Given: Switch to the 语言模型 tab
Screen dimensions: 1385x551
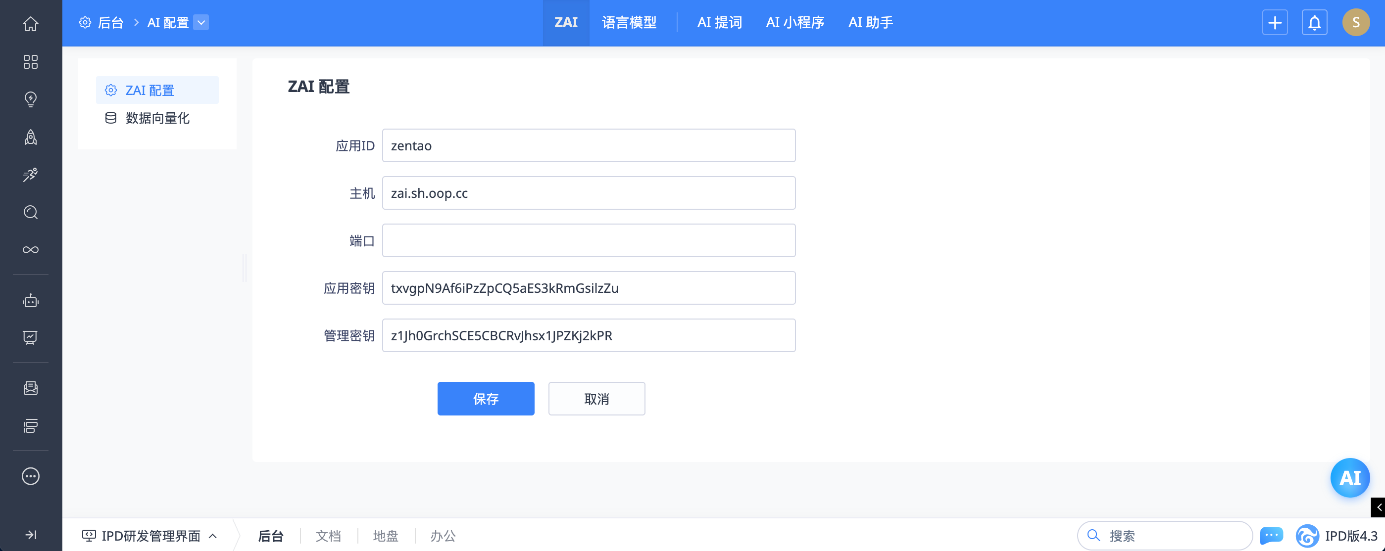Looking at the screenshot, I should point(629,23).
